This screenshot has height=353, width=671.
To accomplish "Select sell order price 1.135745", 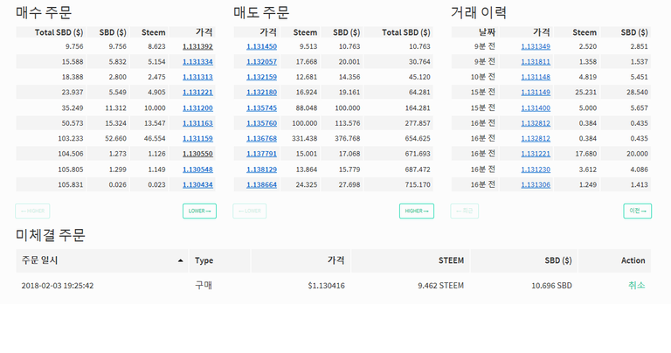I will 261,107.
